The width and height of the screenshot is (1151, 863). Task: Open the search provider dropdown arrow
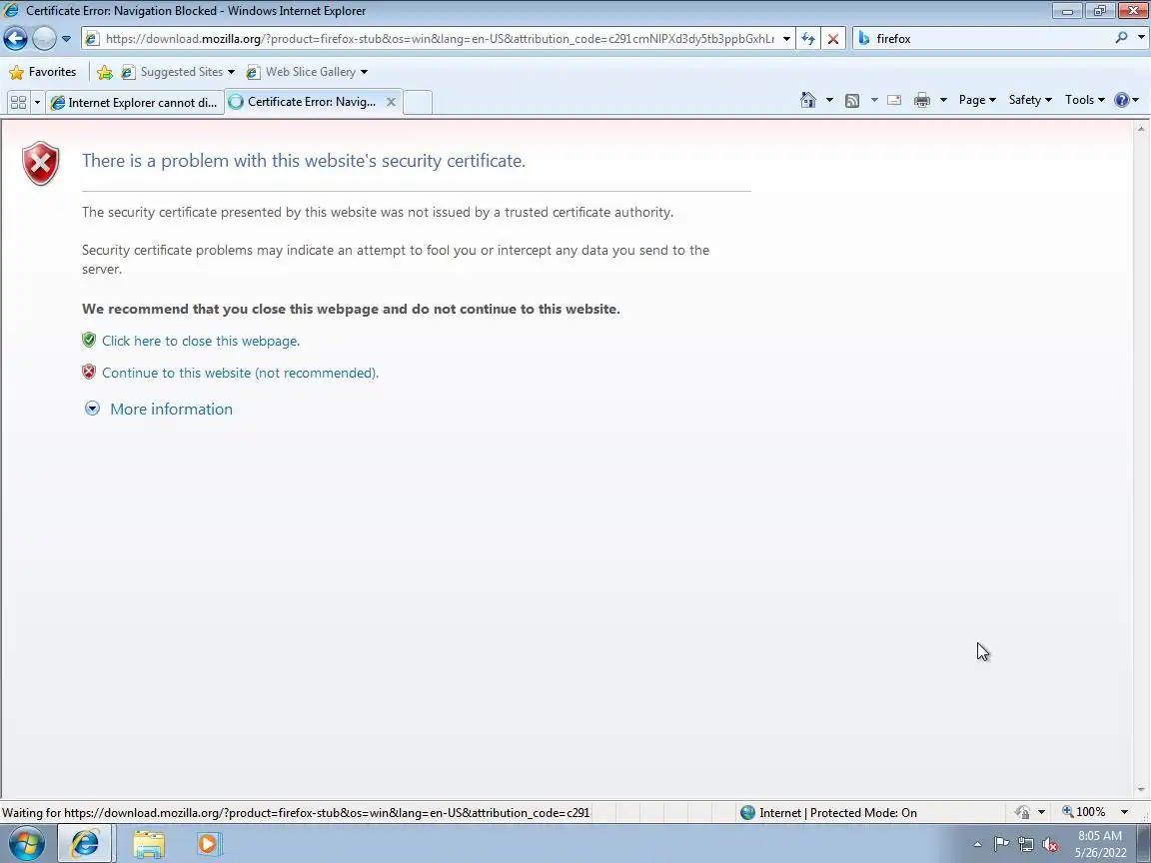(1141, 37)
